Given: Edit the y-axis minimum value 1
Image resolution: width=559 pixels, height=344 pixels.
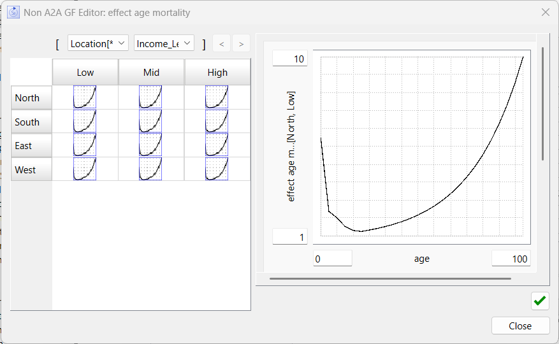Looking at the screenshot, I should [x=290, y=237].
